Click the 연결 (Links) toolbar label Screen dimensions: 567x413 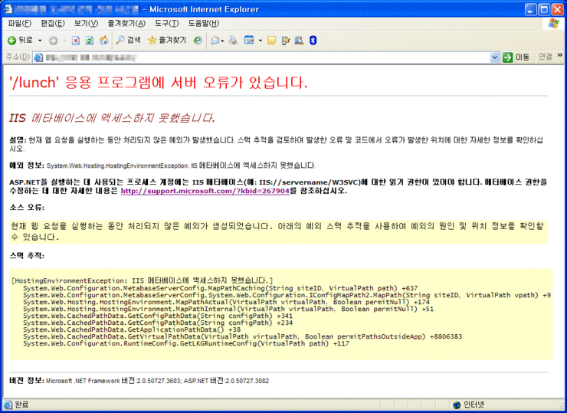click(x=546, y=57)
